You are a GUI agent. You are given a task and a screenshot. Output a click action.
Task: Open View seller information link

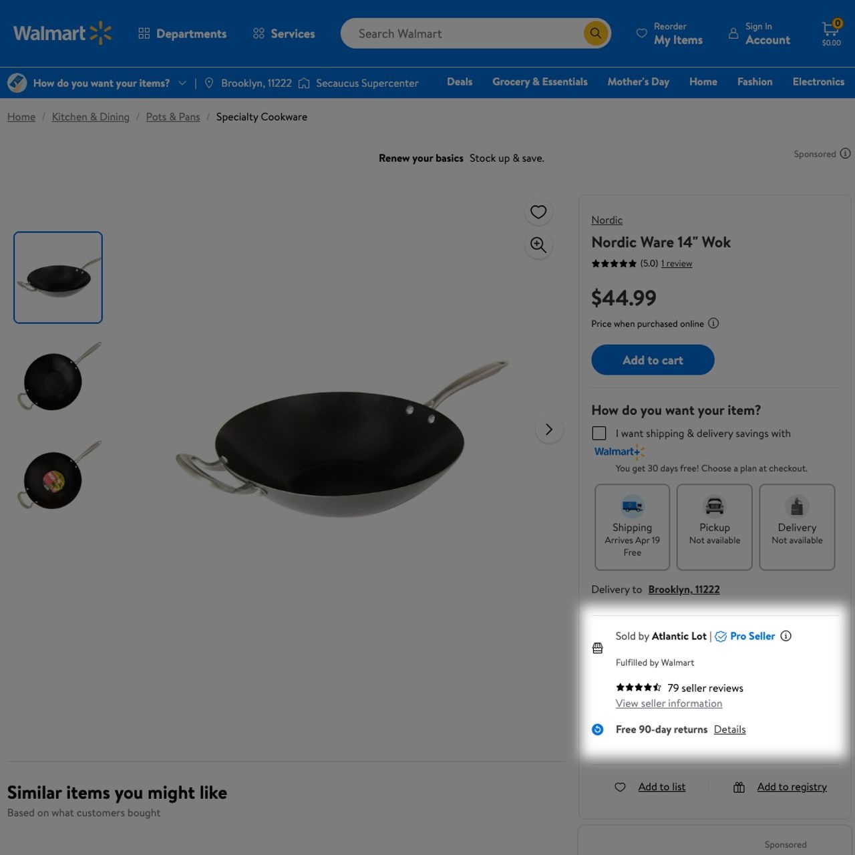click(669, 703)
